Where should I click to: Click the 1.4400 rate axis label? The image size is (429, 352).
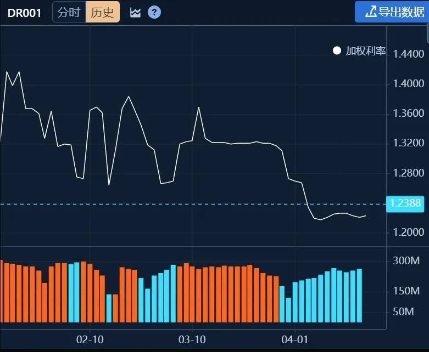coord(409,54)
